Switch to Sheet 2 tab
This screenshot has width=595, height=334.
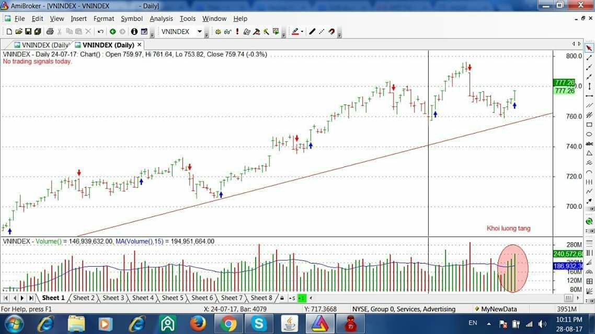coord(84,298)
